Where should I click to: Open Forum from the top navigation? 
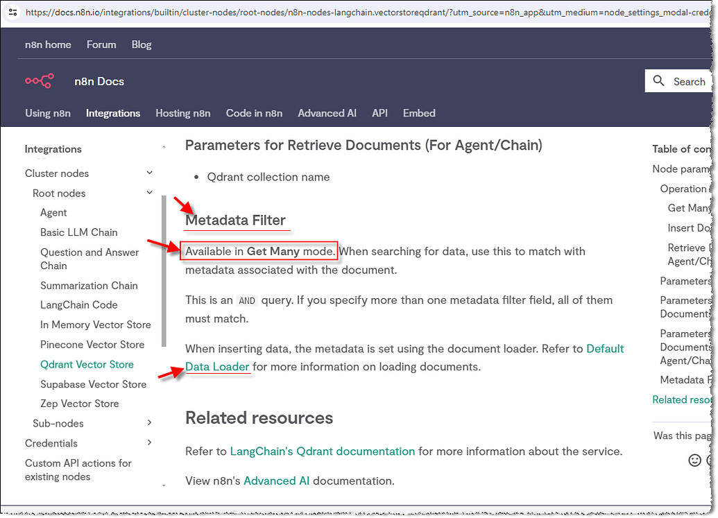coord(101,44)
